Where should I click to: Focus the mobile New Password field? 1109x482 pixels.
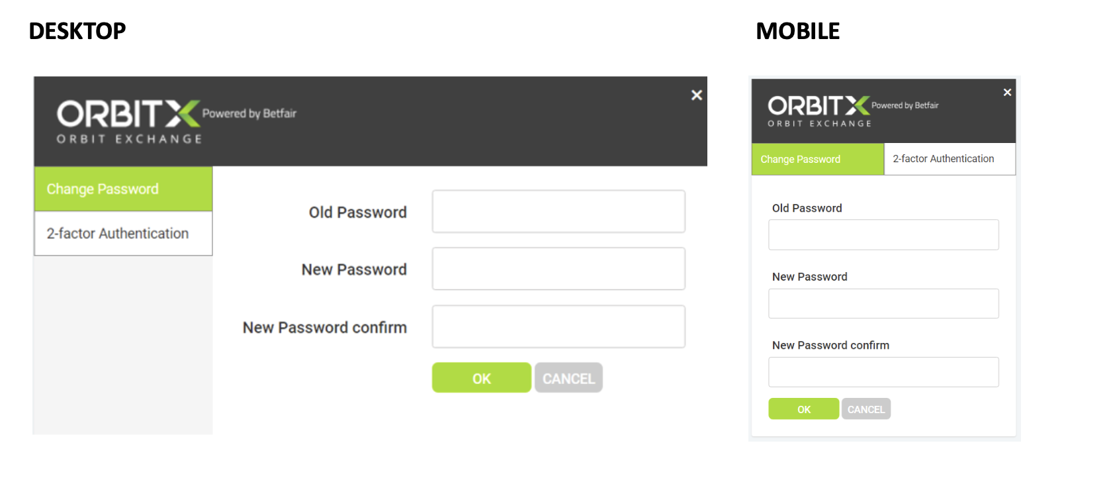(883, 304)
